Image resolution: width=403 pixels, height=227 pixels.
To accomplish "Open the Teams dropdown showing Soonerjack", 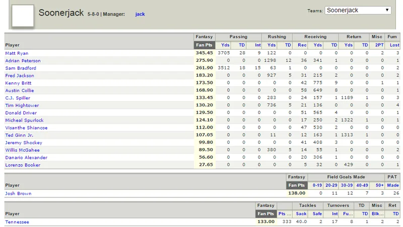I will [x=358, y=10].
